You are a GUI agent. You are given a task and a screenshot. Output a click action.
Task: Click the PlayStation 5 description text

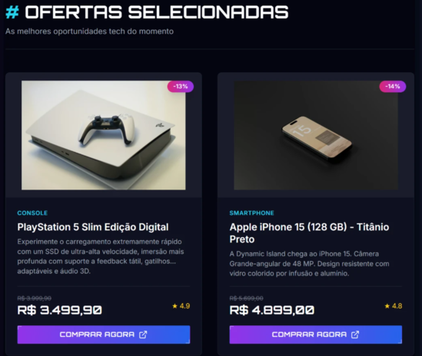[x=101, y=256]
